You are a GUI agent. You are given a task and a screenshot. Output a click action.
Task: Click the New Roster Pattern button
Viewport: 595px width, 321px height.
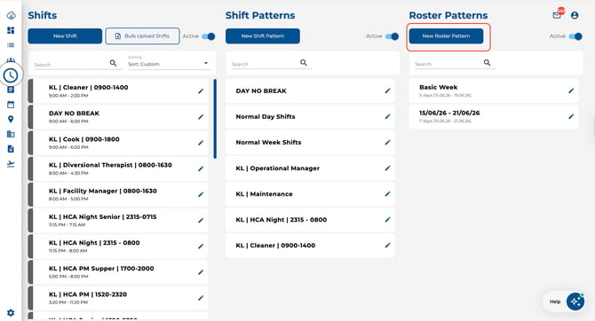point(446,36)
